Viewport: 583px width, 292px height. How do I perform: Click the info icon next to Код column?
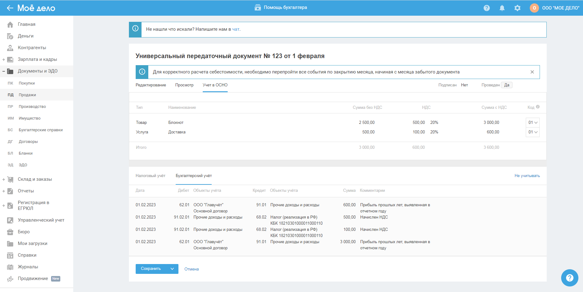pos(538,107)
